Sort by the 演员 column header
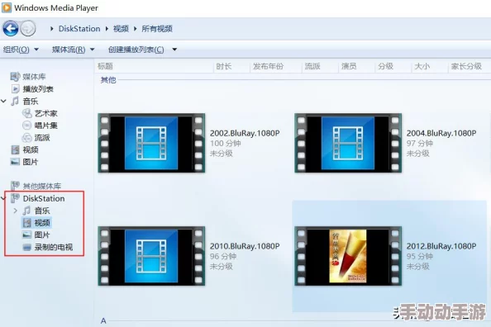Screen dimensions: 491x327 (349, 66)
